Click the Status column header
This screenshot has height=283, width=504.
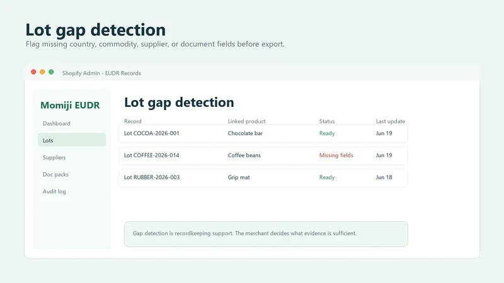[327, 121]
